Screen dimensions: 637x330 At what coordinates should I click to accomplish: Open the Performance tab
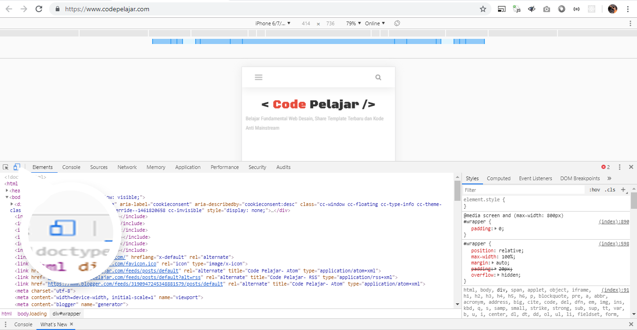(x=225, y=167)
